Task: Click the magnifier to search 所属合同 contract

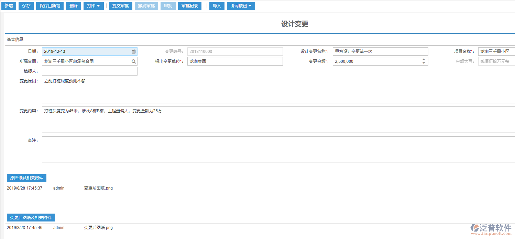Action: [133, 61]
